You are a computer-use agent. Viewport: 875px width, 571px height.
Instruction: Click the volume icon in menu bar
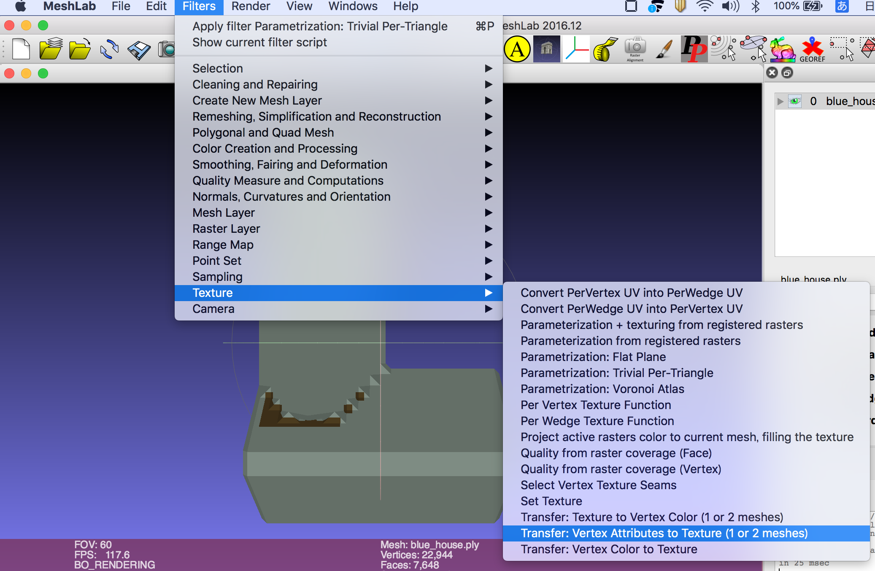click(x=730, y=6)
